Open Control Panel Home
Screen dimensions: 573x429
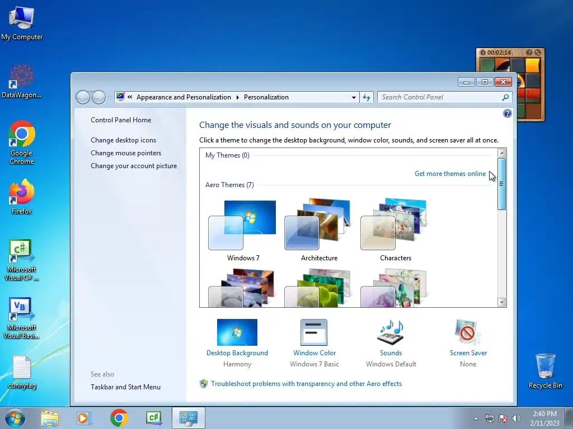(x=121, y=120)
